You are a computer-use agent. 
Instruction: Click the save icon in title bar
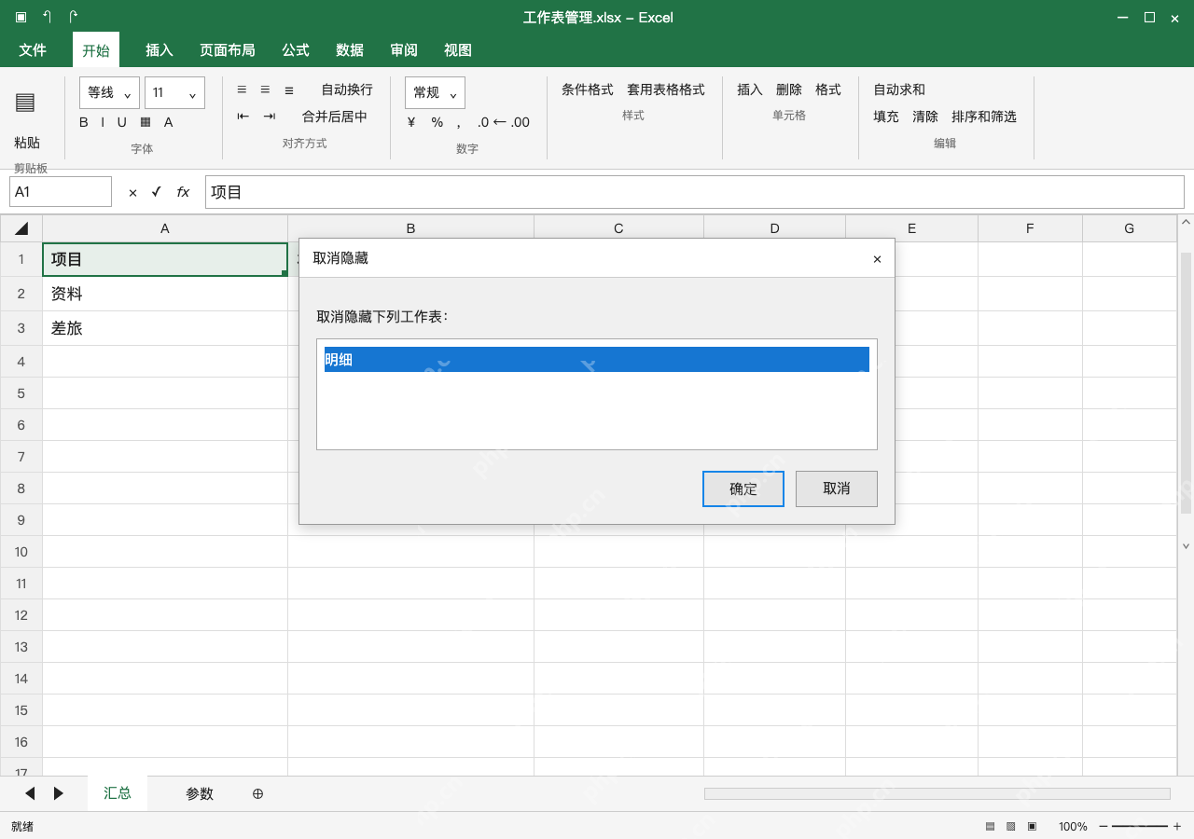point(21,17)
